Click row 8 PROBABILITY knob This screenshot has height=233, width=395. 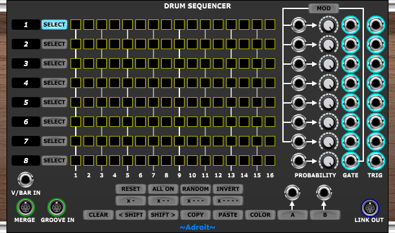coord(328,161)
